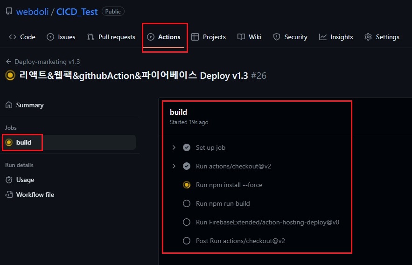The height and width of the screenshot is (265, 412).
Task: Open the Run npm run build step
Action: (223, 203)
